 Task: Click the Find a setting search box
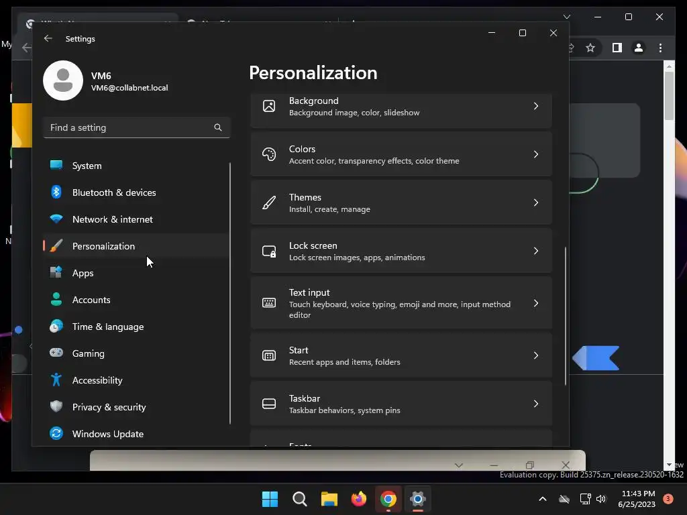[x=136, y=127]
